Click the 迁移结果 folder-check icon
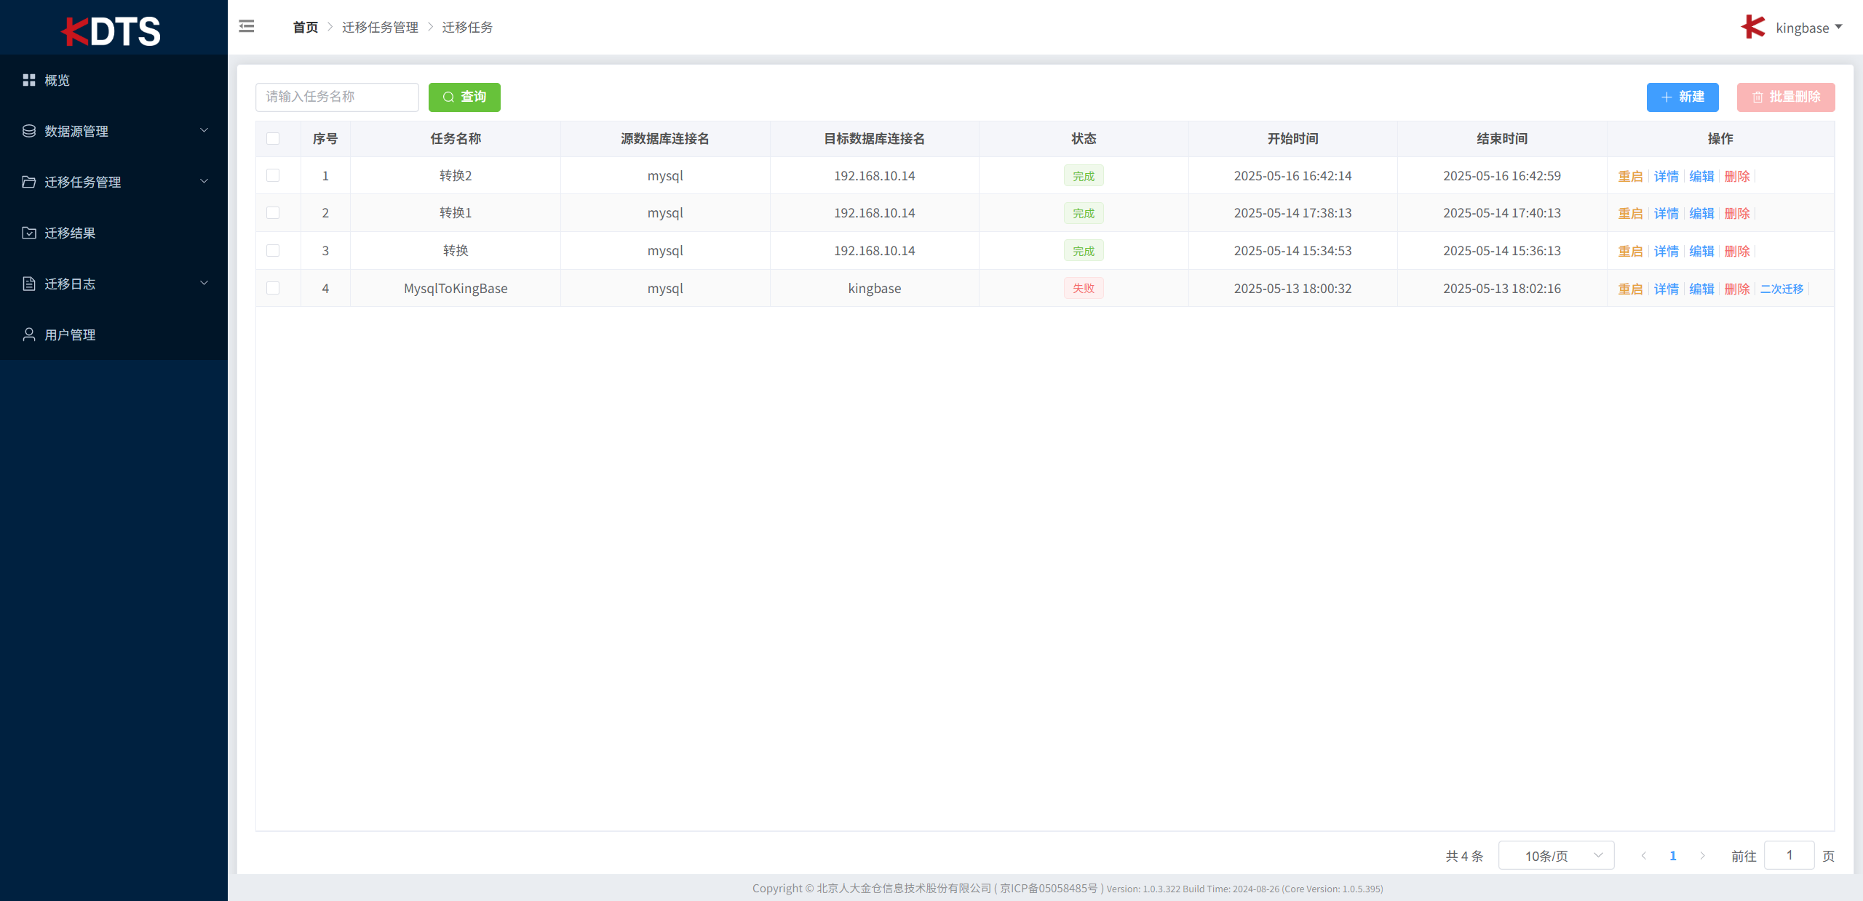The image size is (1863, 901). (x=29, y=233)
